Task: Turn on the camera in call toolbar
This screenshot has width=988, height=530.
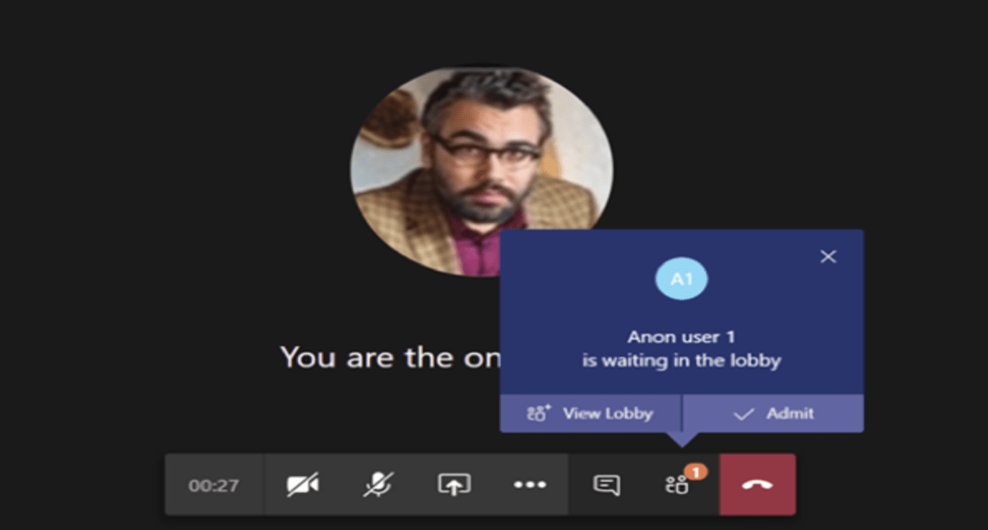Action: (302, 484)
